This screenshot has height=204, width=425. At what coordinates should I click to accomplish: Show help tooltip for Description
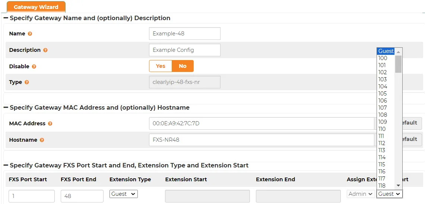pos(45,50)
